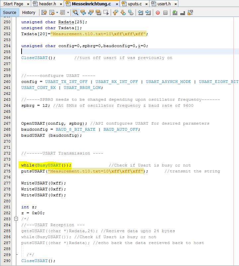Start macro recording red circle

click(x=158, y=13)
